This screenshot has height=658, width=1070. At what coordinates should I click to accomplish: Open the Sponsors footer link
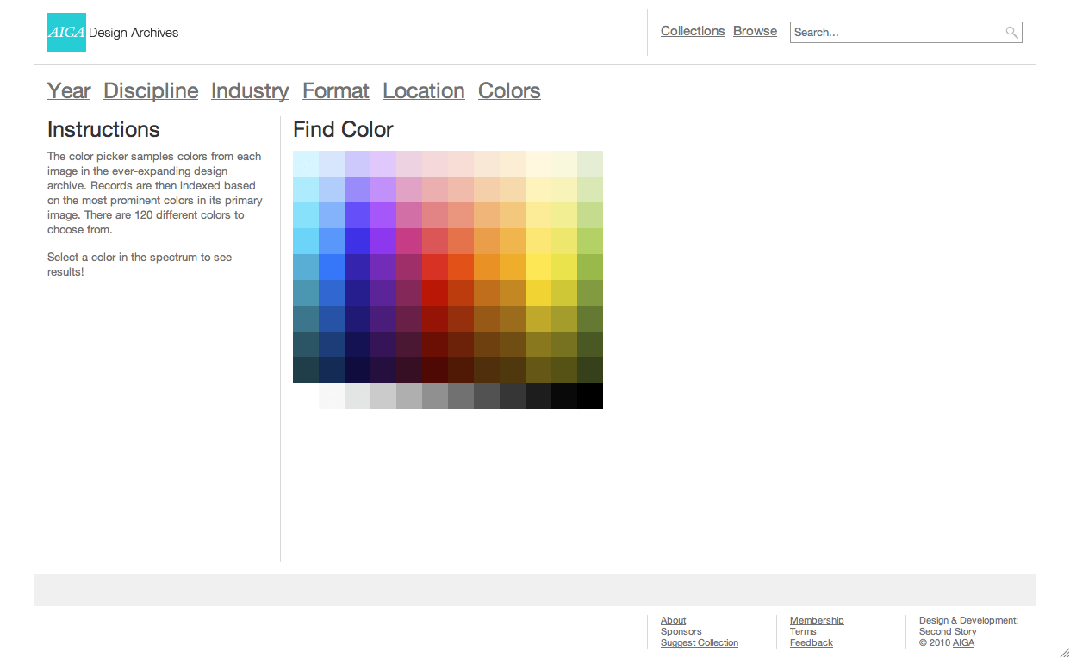(x=681, y=631)
